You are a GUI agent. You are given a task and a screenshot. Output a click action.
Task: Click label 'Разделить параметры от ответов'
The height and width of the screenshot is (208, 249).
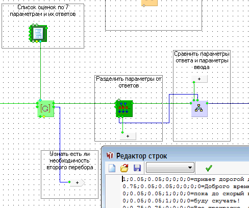129,82
